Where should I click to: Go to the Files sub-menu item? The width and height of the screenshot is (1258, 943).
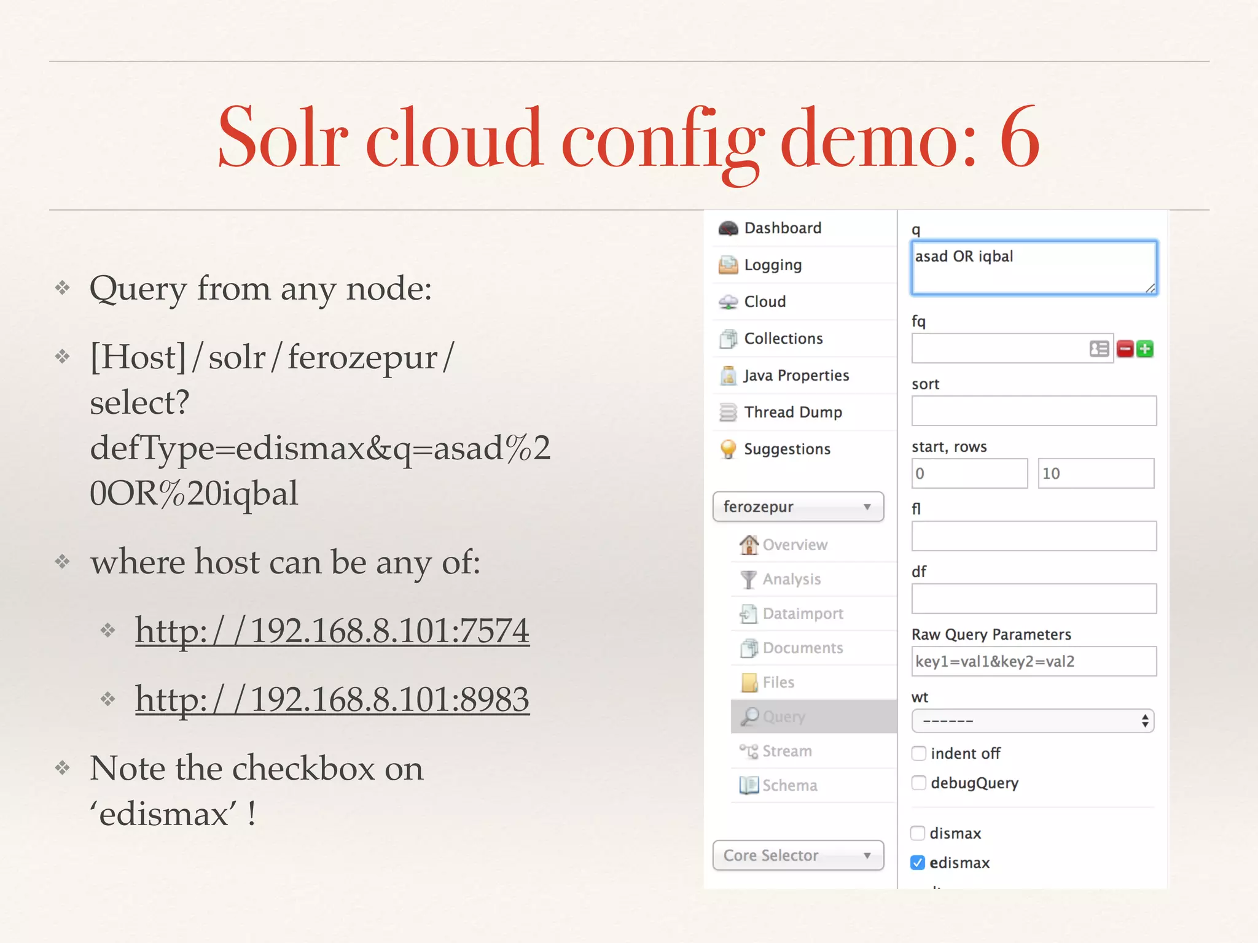coord(814,682)
